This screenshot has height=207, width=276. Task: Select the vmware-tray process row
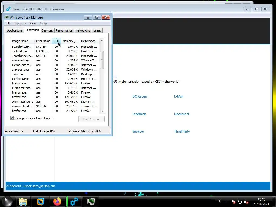[x=55, y=60]
